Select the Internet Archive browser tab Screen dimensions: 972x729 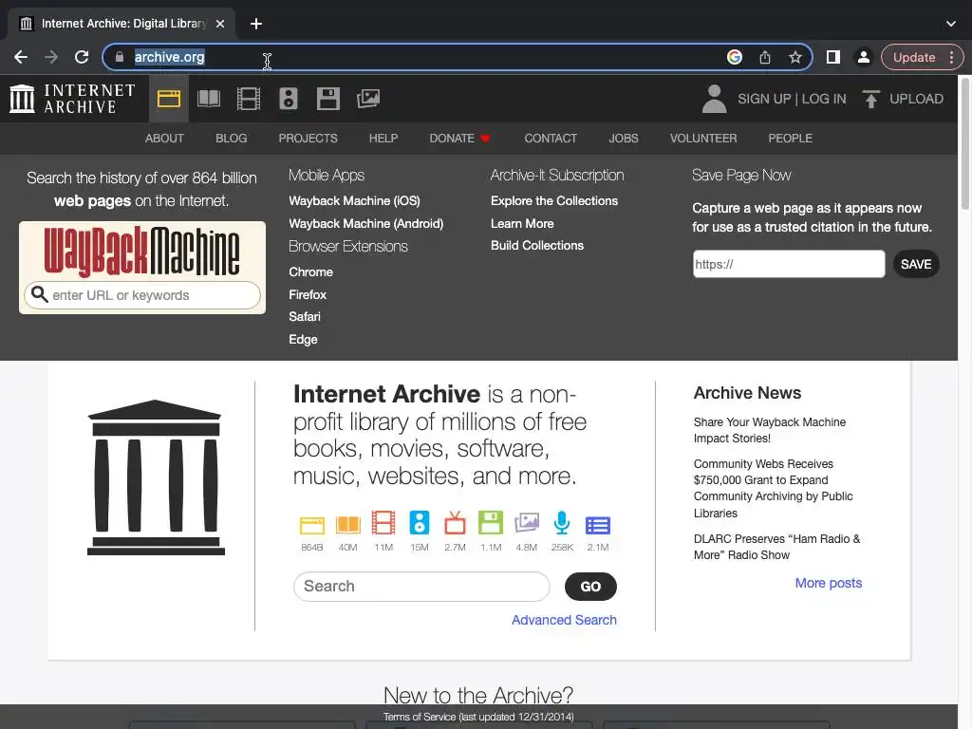tap(121, 24)
